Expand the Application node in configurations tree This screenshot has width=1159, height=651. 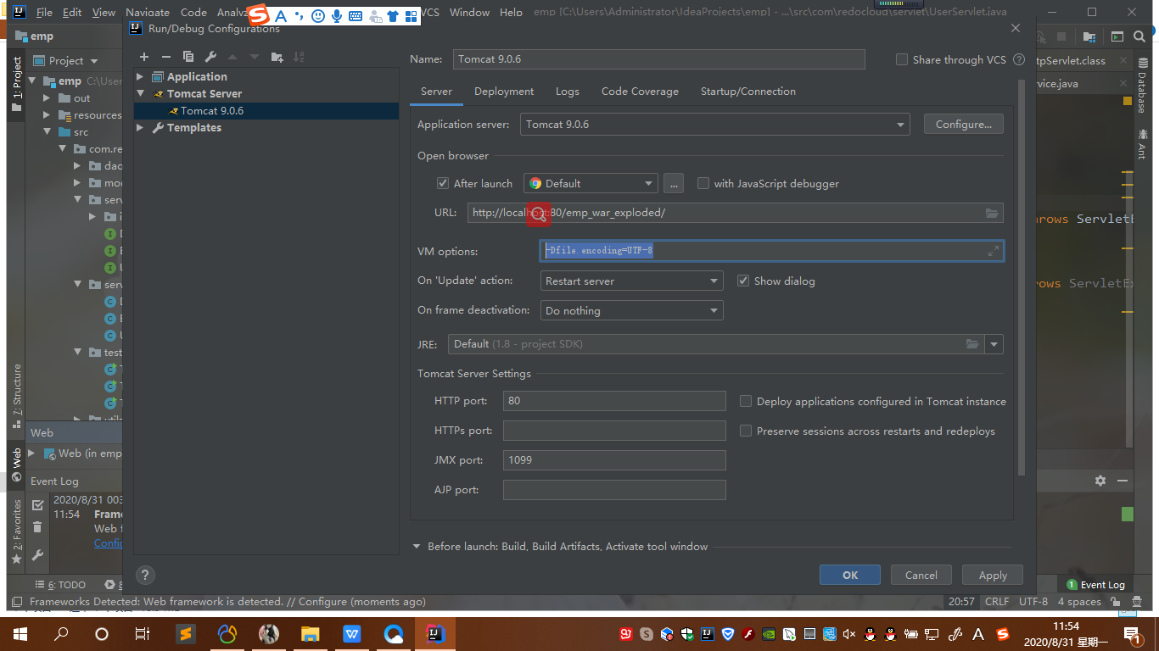[x=140, y=76]
